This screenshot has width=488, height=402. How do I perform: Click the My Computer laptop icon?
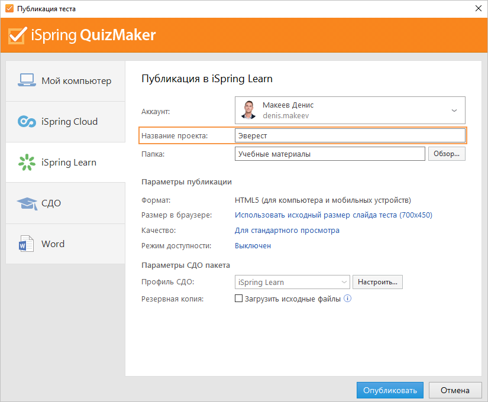[27, 80]
